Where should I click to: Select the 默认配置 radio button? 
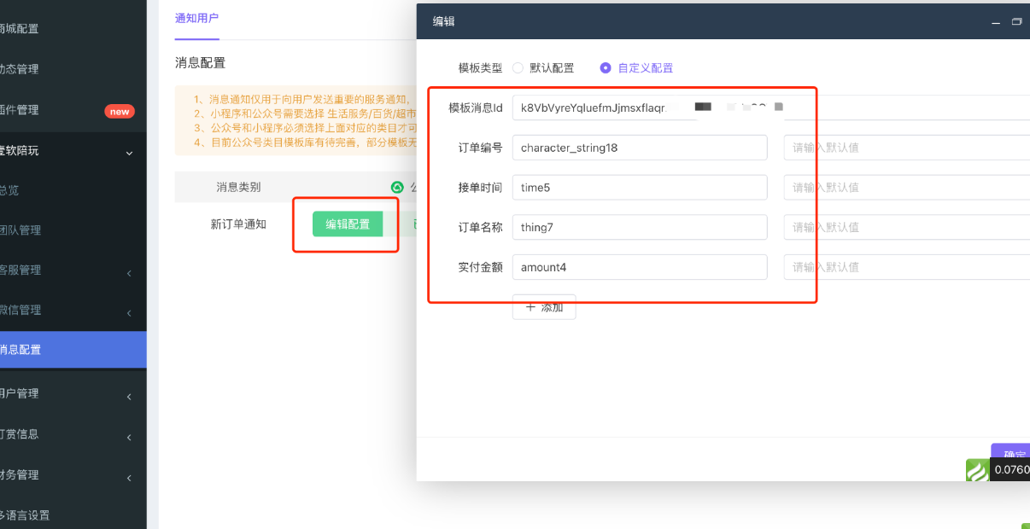(518, 68)
